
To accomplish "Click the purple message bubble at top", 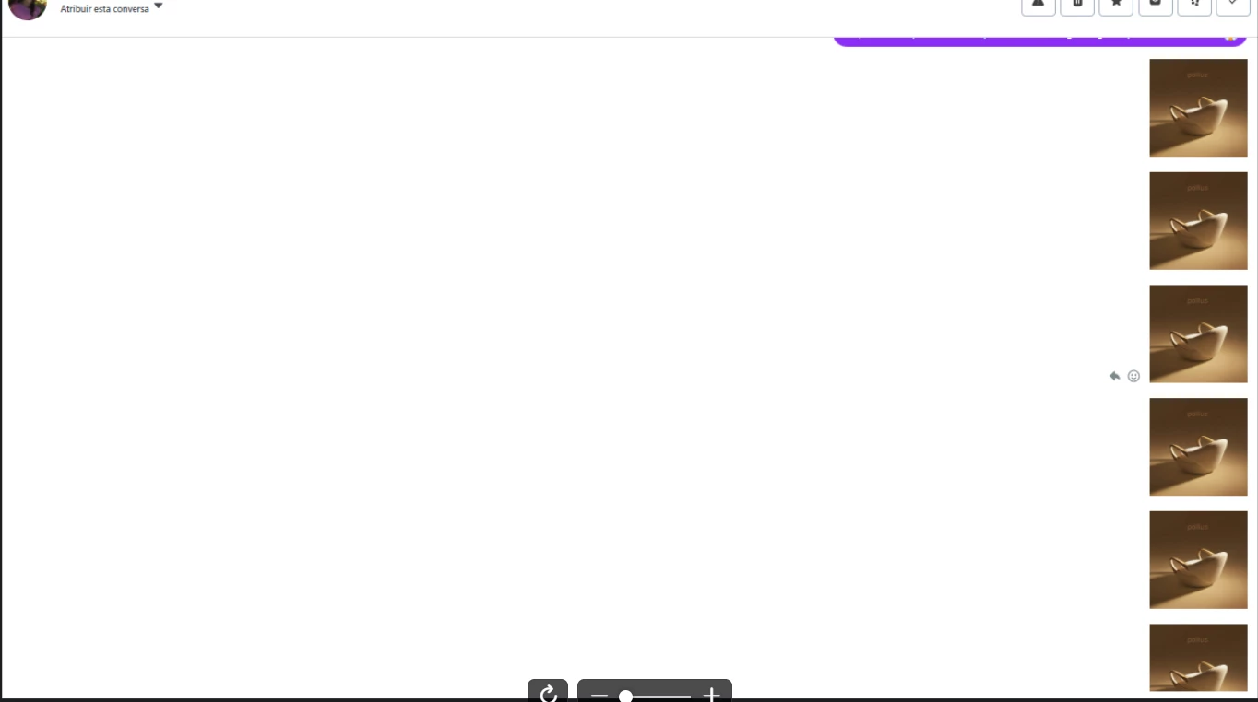I will (x=1040, y=41).
